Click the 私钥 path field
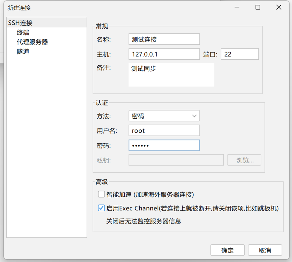 [176, 160]
